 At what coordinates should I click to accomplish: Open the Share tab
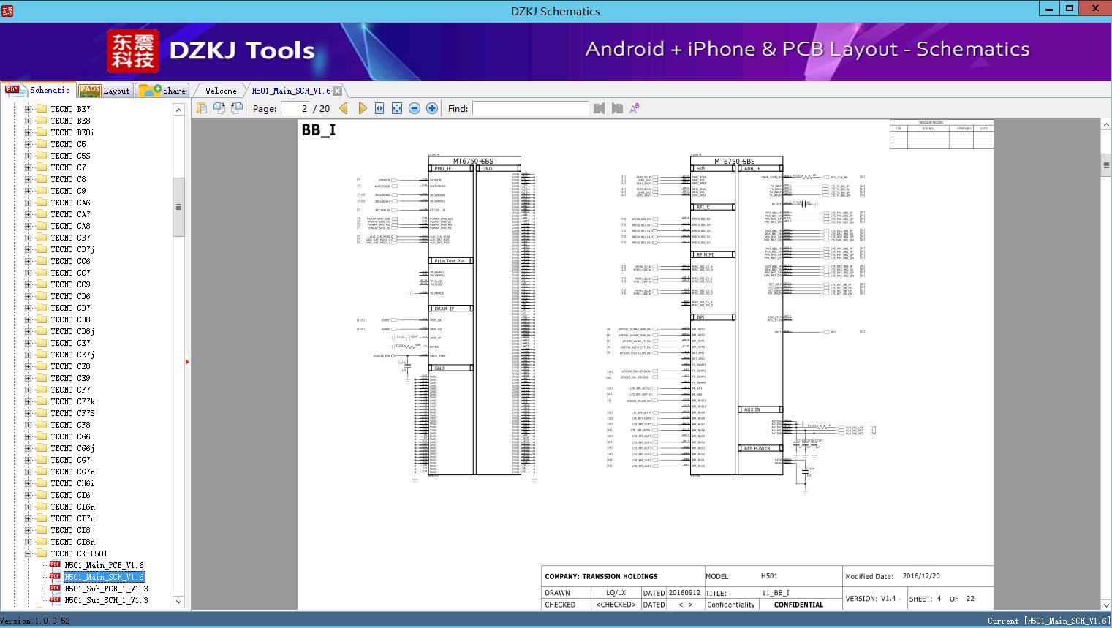[x=163, y=91]
